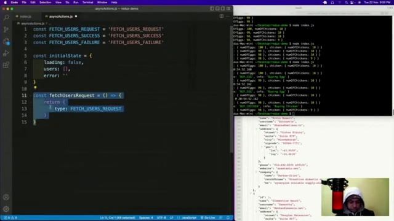
Task: Click the menu bar date and time
Action: [x=377, y=2]
